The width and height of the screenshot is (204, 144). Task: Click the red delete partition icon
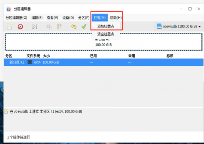pos(20,27)
